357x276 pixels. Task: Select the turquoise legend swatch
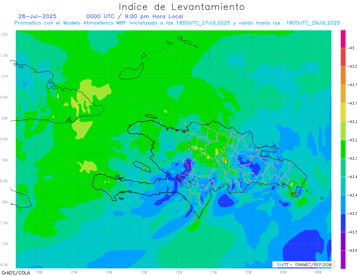point(343,186)
